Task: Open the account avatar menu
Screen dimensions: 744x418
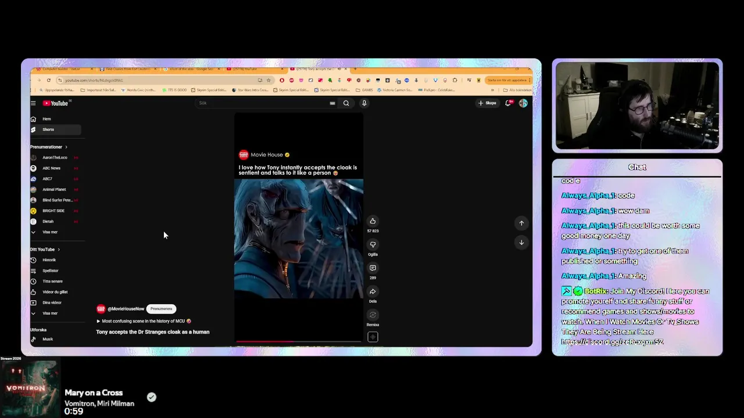Action: (x=523, y=103)
